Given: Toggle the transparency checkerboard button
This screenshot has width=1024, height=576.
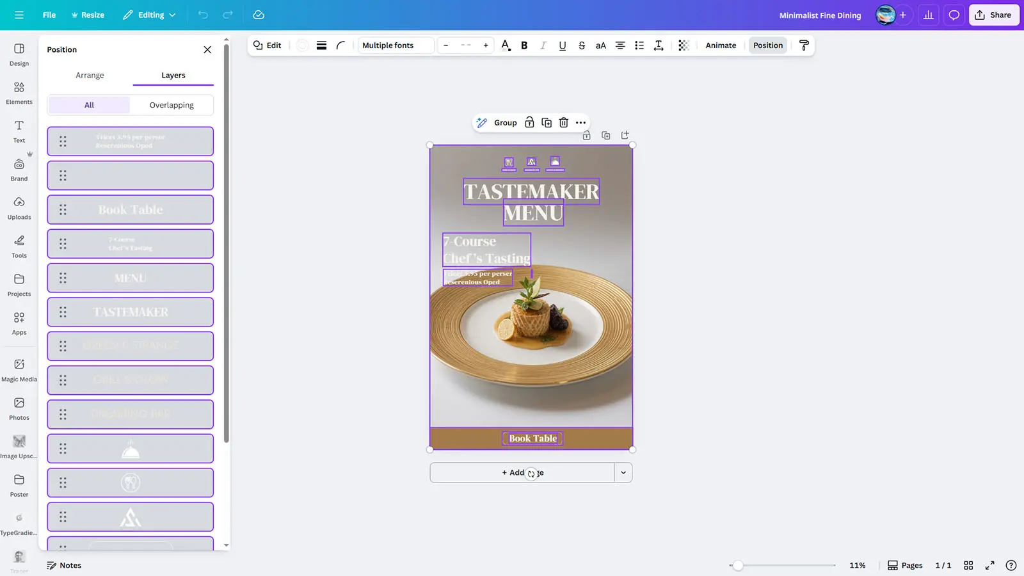Looking at the screenshot, I should [x=684, y=45].
